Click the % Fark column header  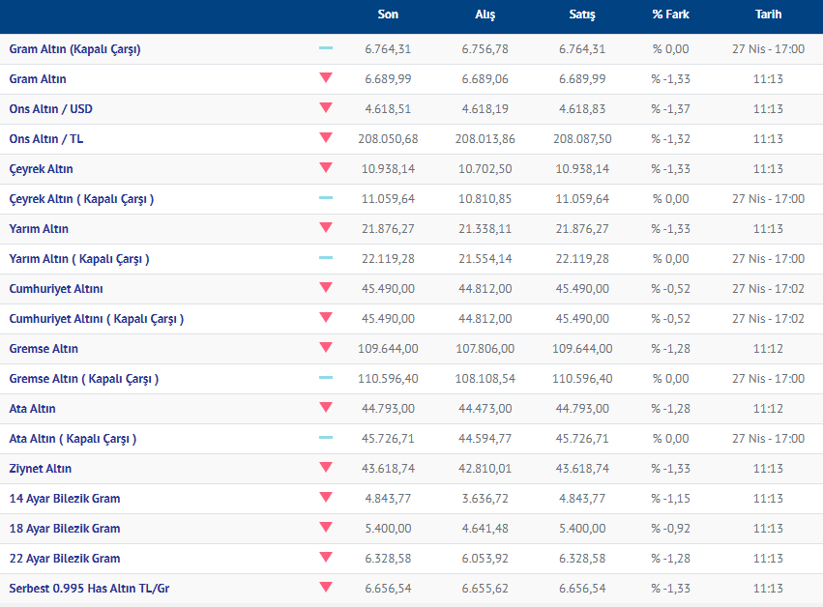pyautogui.click(x=669, y=15)
